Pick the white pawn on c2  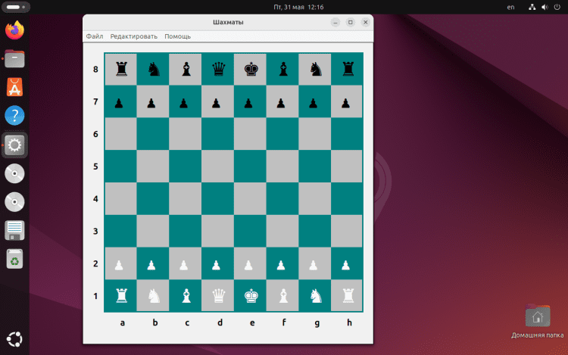tap(184, 265)
